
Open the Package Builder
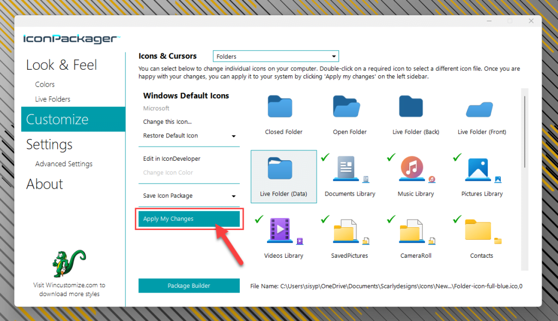(x=189, y=285)
